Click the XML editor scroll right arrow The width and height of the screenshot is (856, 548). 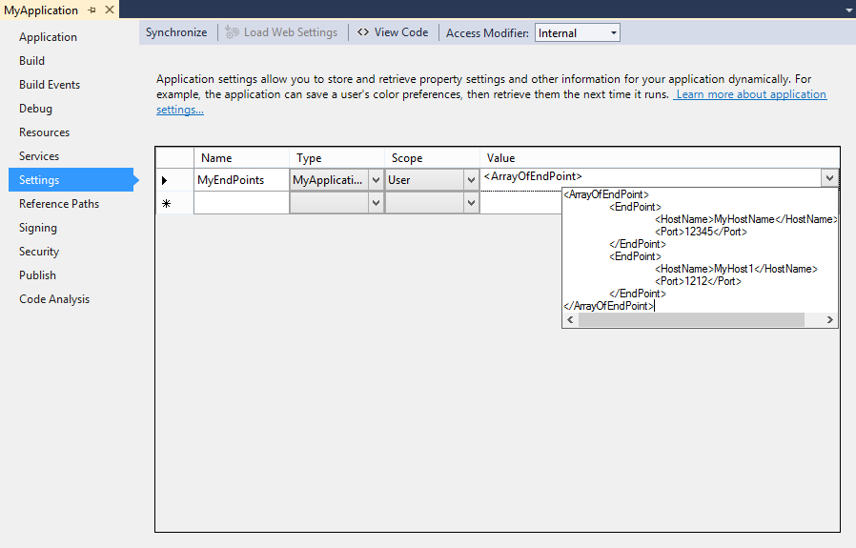pyautogui.click(x=830, y=320)
